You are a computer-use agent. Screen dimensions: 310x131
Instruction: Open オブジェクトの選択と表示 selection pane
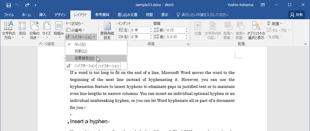(x=256, y=30)
